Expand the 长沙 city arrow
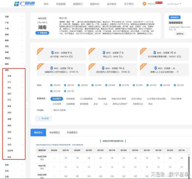The image size is (192, 179). [x=22, y=82]
